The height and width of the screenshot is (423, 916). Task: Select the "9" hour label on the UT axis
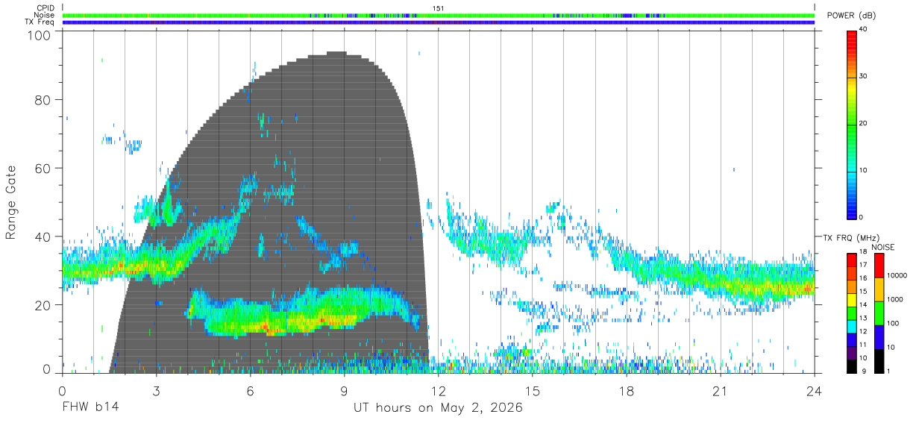coord(344,391)
